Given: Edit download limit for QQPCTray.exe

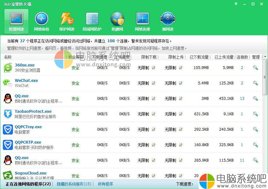Looking at the screenshot, I should tap(154, 129).
